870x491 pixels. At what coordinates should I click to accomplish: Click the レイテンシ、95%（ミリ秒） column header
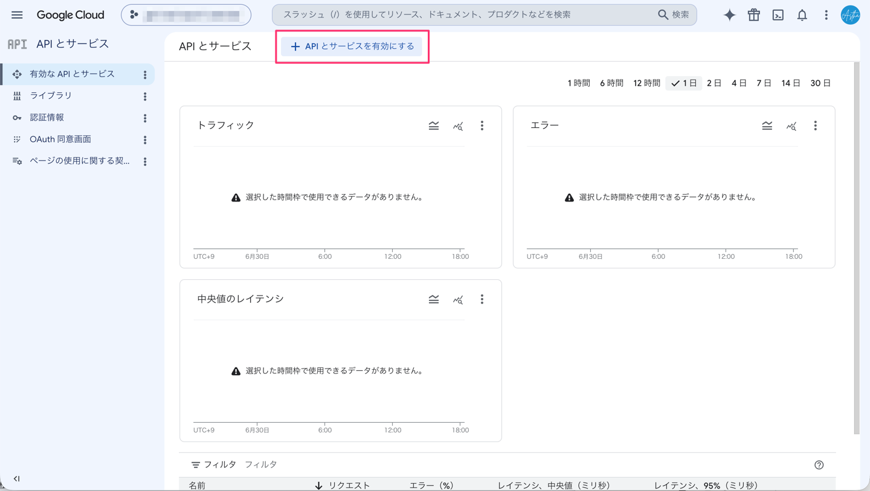pos(706,486)
